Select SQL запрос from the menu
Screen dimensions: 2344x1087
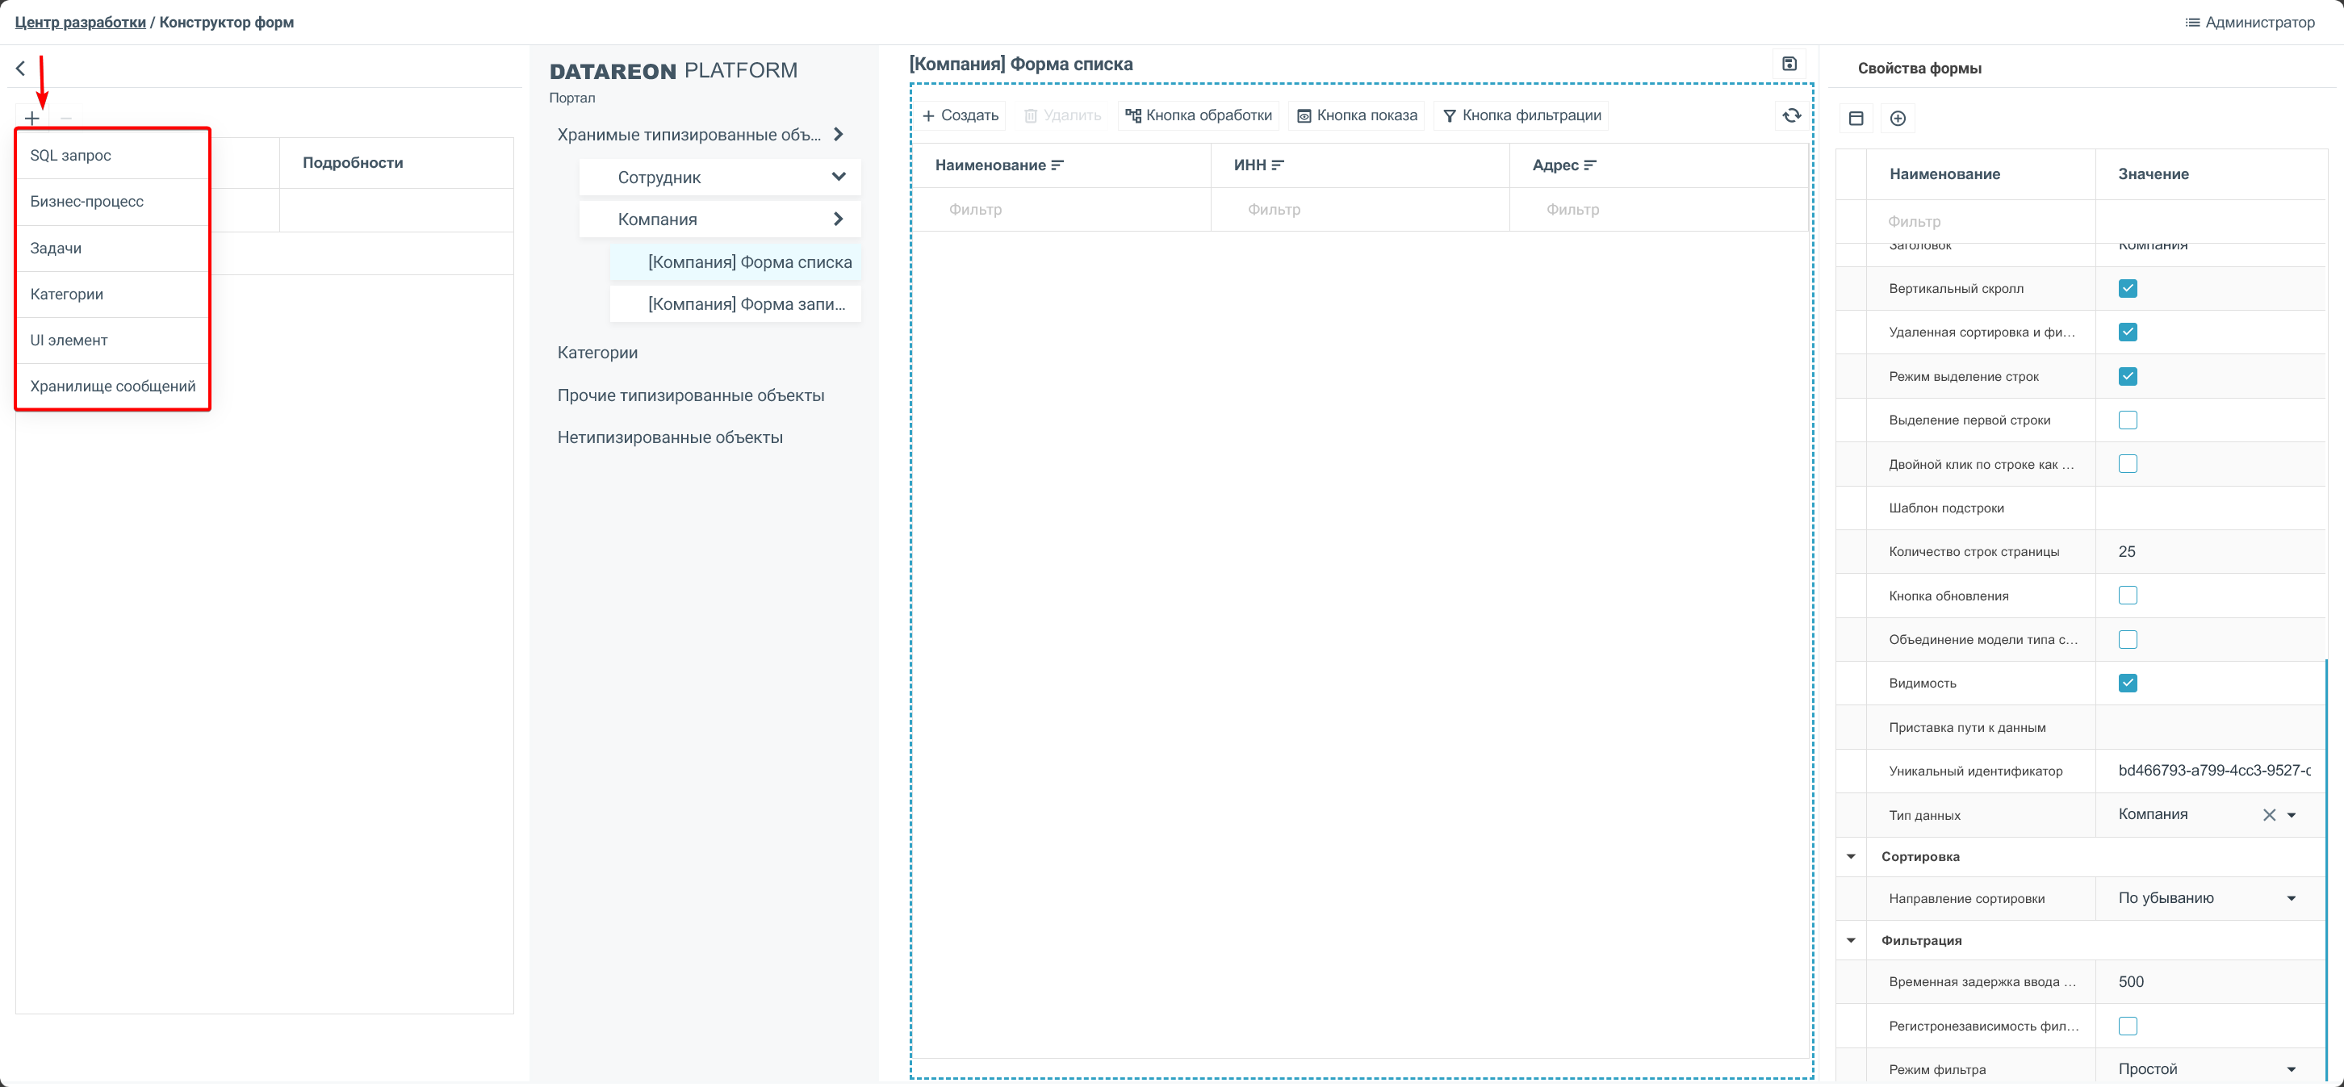(x=71, y=156)
